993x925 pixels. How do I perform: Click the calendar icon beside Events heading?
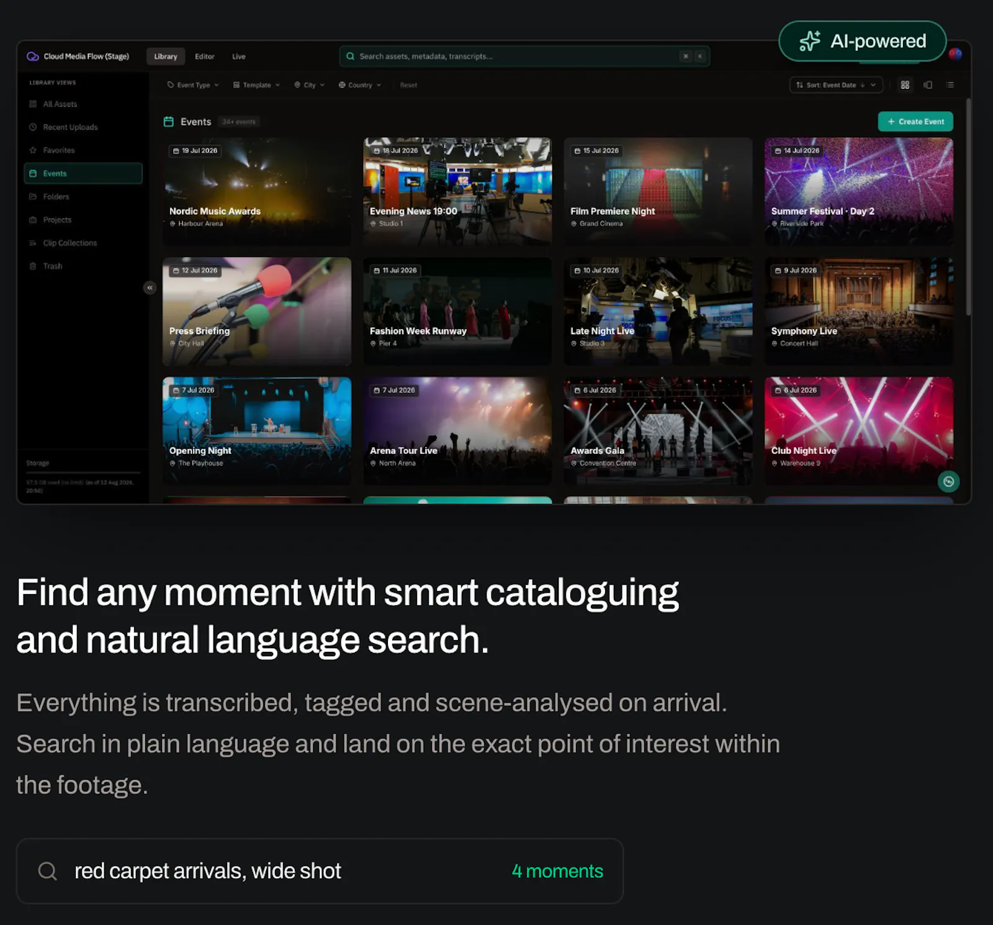coord(168,122)
